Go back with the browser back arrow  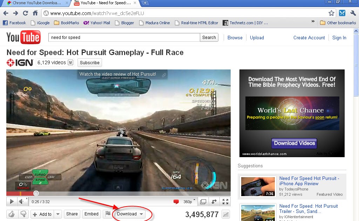(6, 13)
